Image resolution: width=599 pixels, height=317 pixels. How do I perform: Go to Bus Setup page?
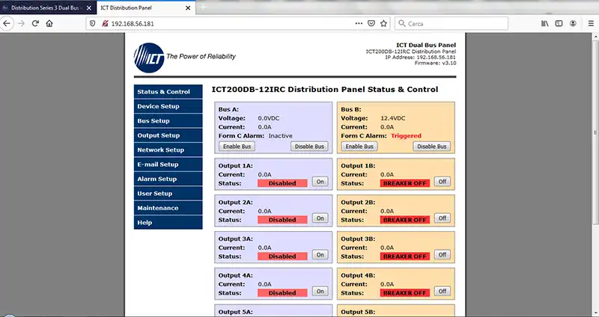[x=168, y=120]
